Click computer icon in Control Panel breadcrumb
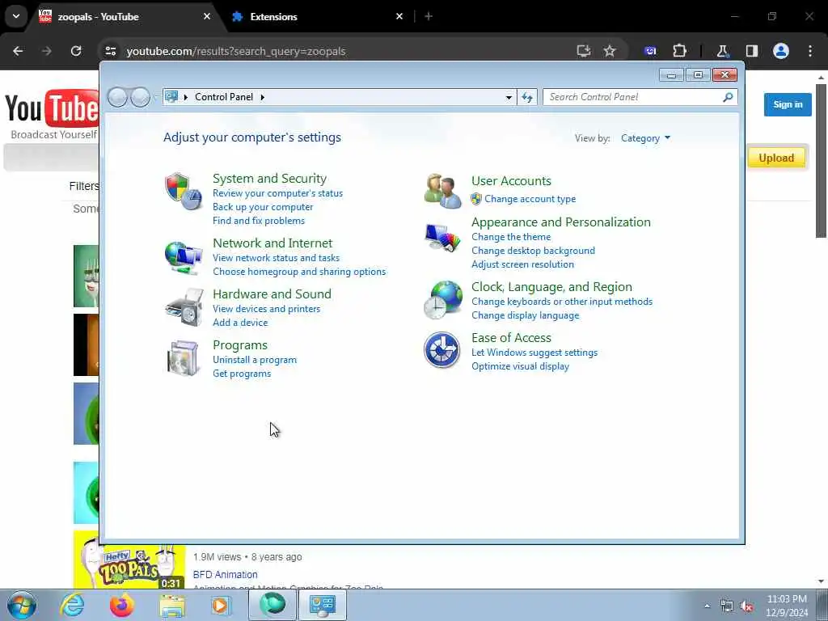The image size is (828, 621). pyautogui.click(x=171, y=97)
